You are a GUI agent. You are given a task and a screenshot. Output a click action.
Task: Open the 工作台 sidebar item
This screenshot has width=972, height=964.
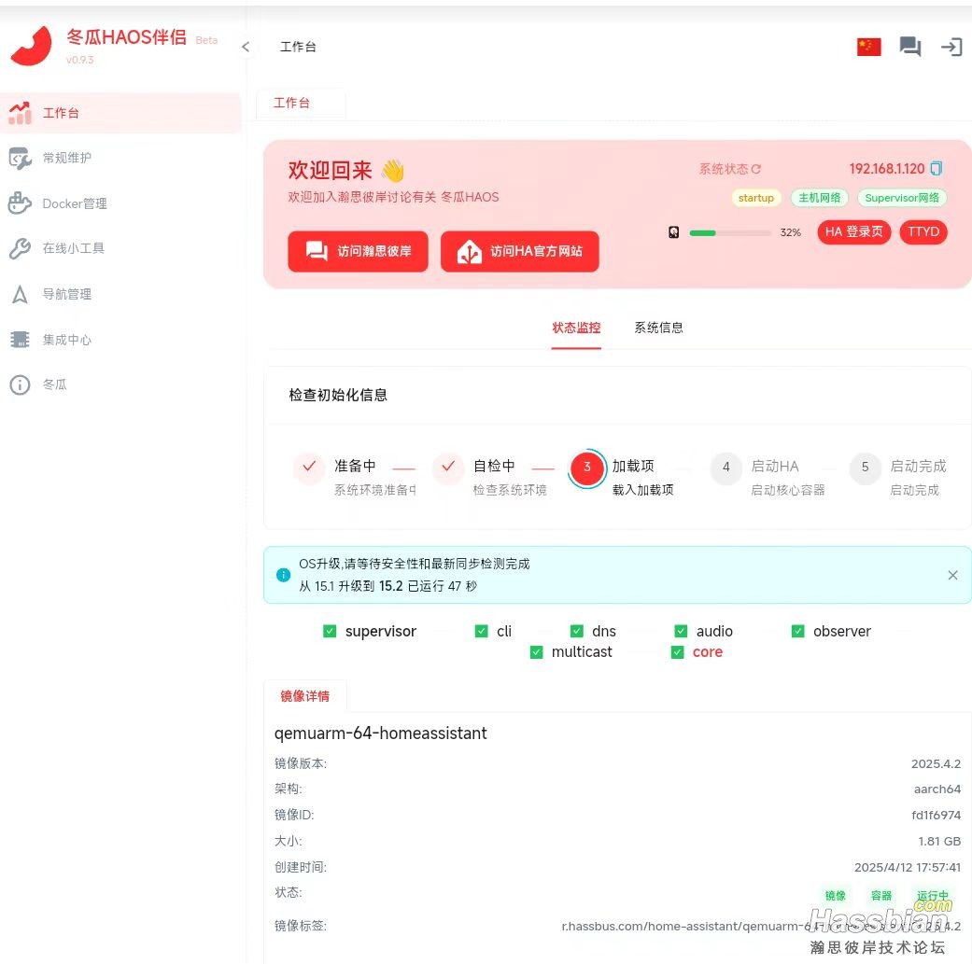(x=120, y=113)
